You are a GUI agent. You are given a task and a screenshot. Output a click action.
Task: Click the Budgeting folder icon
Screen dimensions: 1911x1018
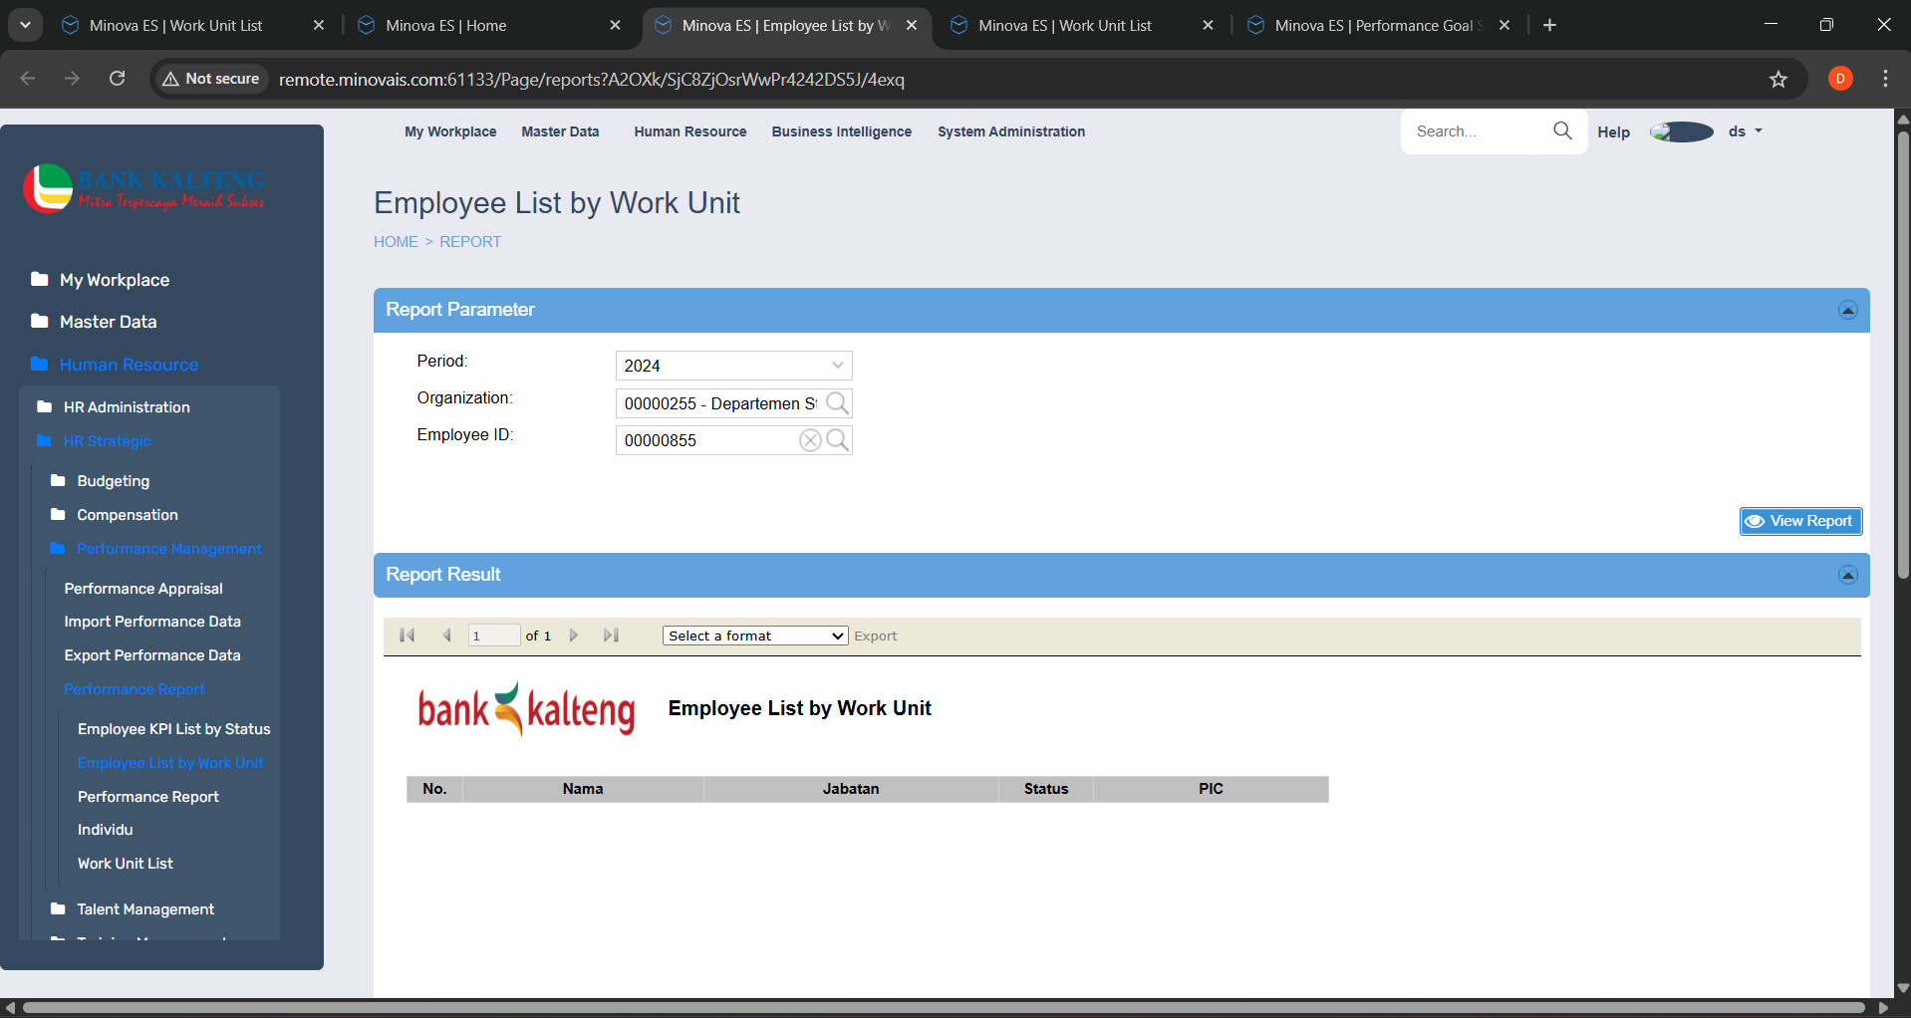[x=58, y=480]
